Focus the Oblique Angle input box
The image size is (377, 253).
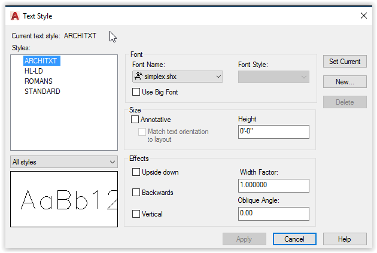pos(273,214)
